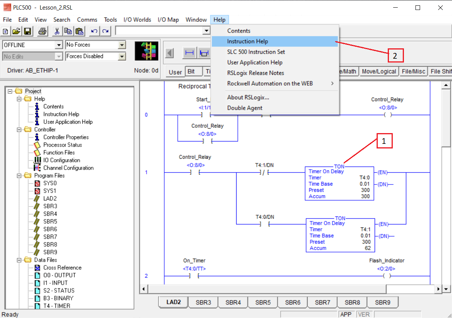Click the horizontal scrollbar left arrow
452x318 pixels.
coord(143,289)
